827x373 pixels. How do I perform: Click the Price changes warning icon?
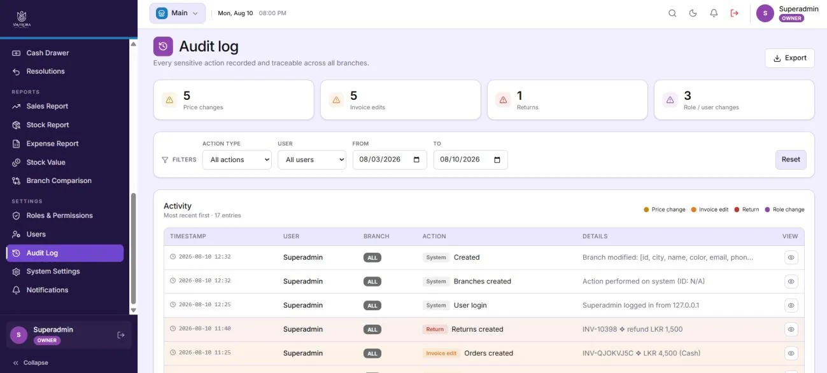(x=169, y=100)
